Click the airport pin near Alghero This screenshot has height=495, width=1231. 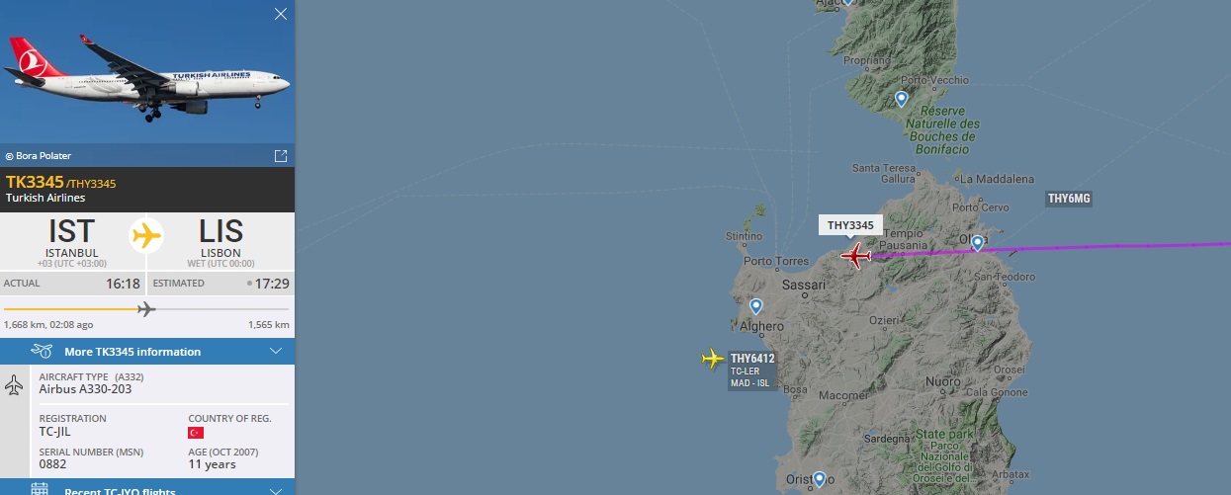[756, 307]
